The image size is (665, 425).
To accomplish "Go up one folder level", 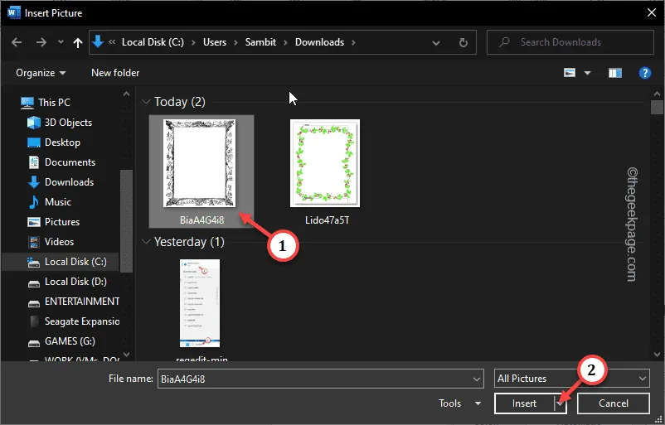I will click(x=78, y=42).
